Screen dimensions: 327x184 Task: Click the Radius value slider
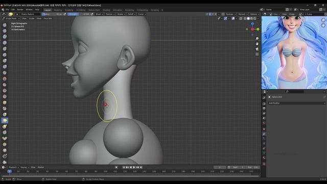[x=52, y=14]
